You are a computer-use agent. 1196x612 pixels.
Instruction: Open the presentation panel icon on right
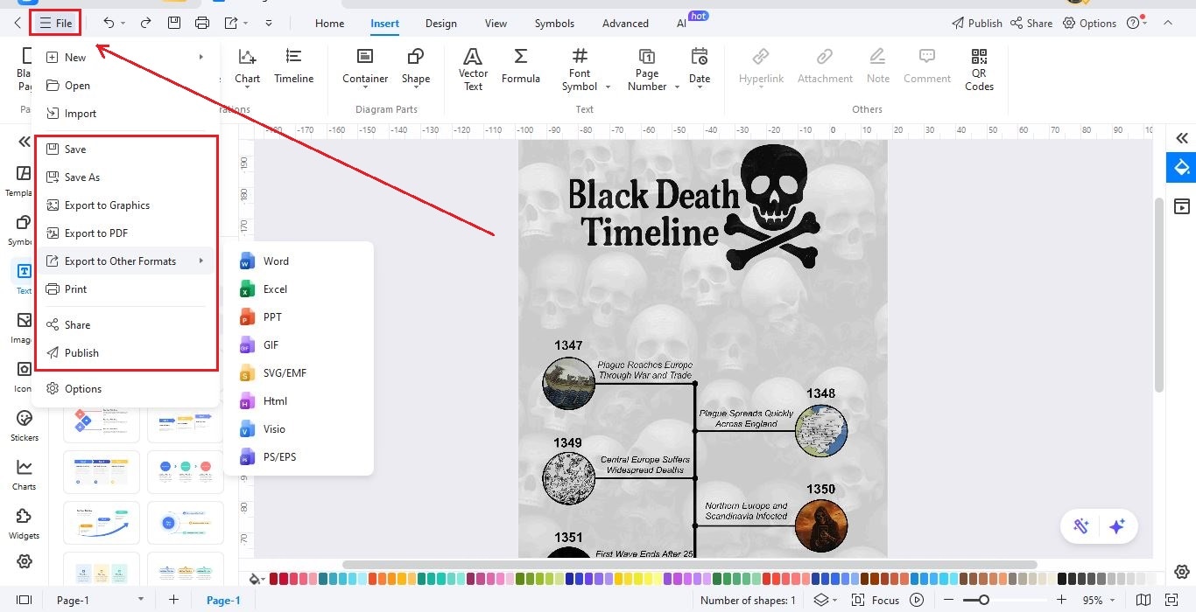pyautogui.click(x=1182, y=206)
